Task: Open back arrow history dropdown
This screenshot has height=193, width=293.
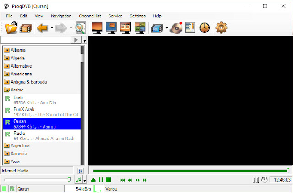Action: tap(52, 28)
